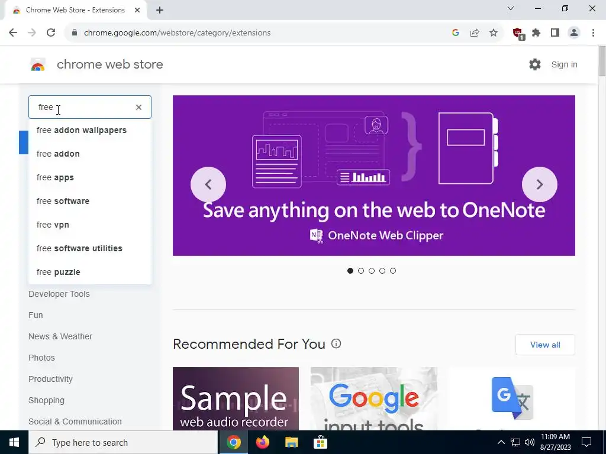Select fifth carousel dot
The height and width of the screenshot is (454, 606).
coord(393,271)
